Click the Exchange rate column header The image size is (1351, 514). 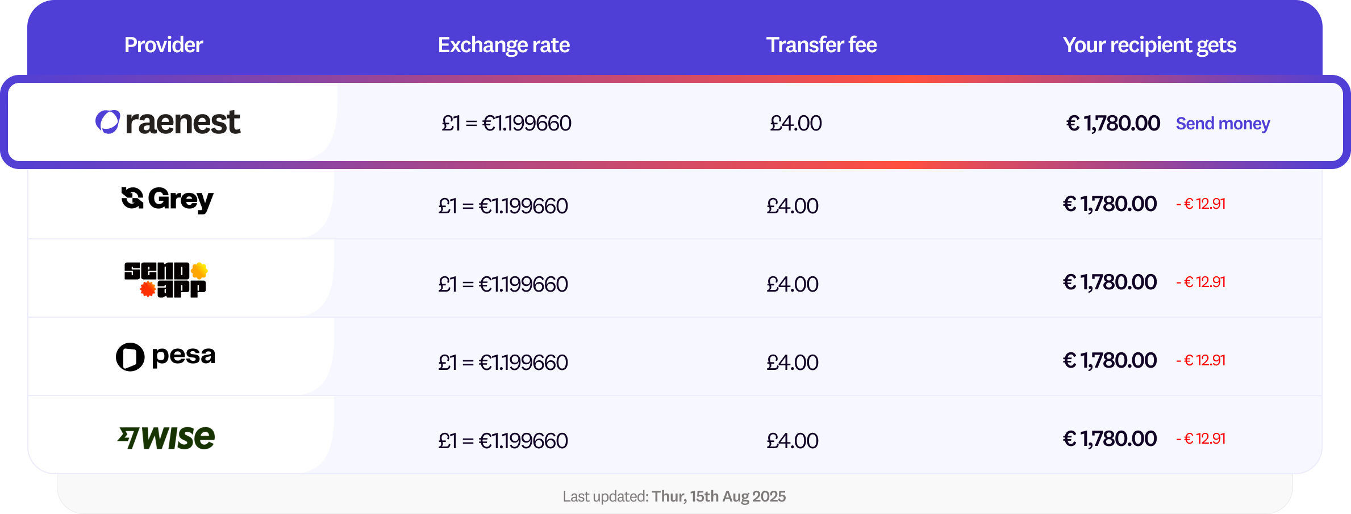coord(503,45)
